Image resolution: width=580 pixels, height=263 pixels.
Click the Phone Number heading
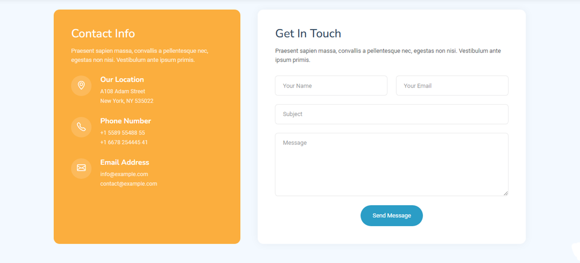coord(125,121)
